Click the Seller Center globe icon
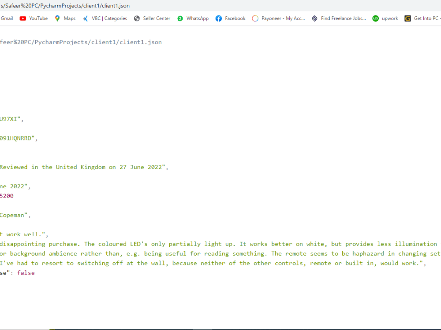Screen dimensions: 441x330 136,18
